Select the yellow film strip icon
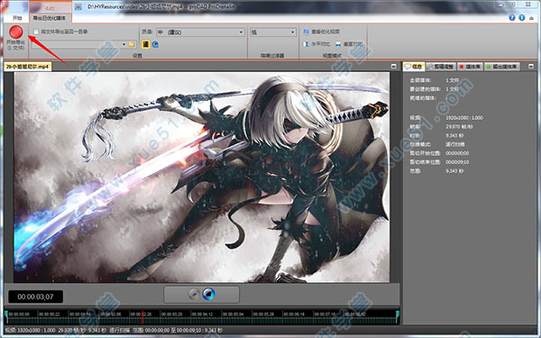This screenshot has width=541, height=338. click(x=145, y=44)
